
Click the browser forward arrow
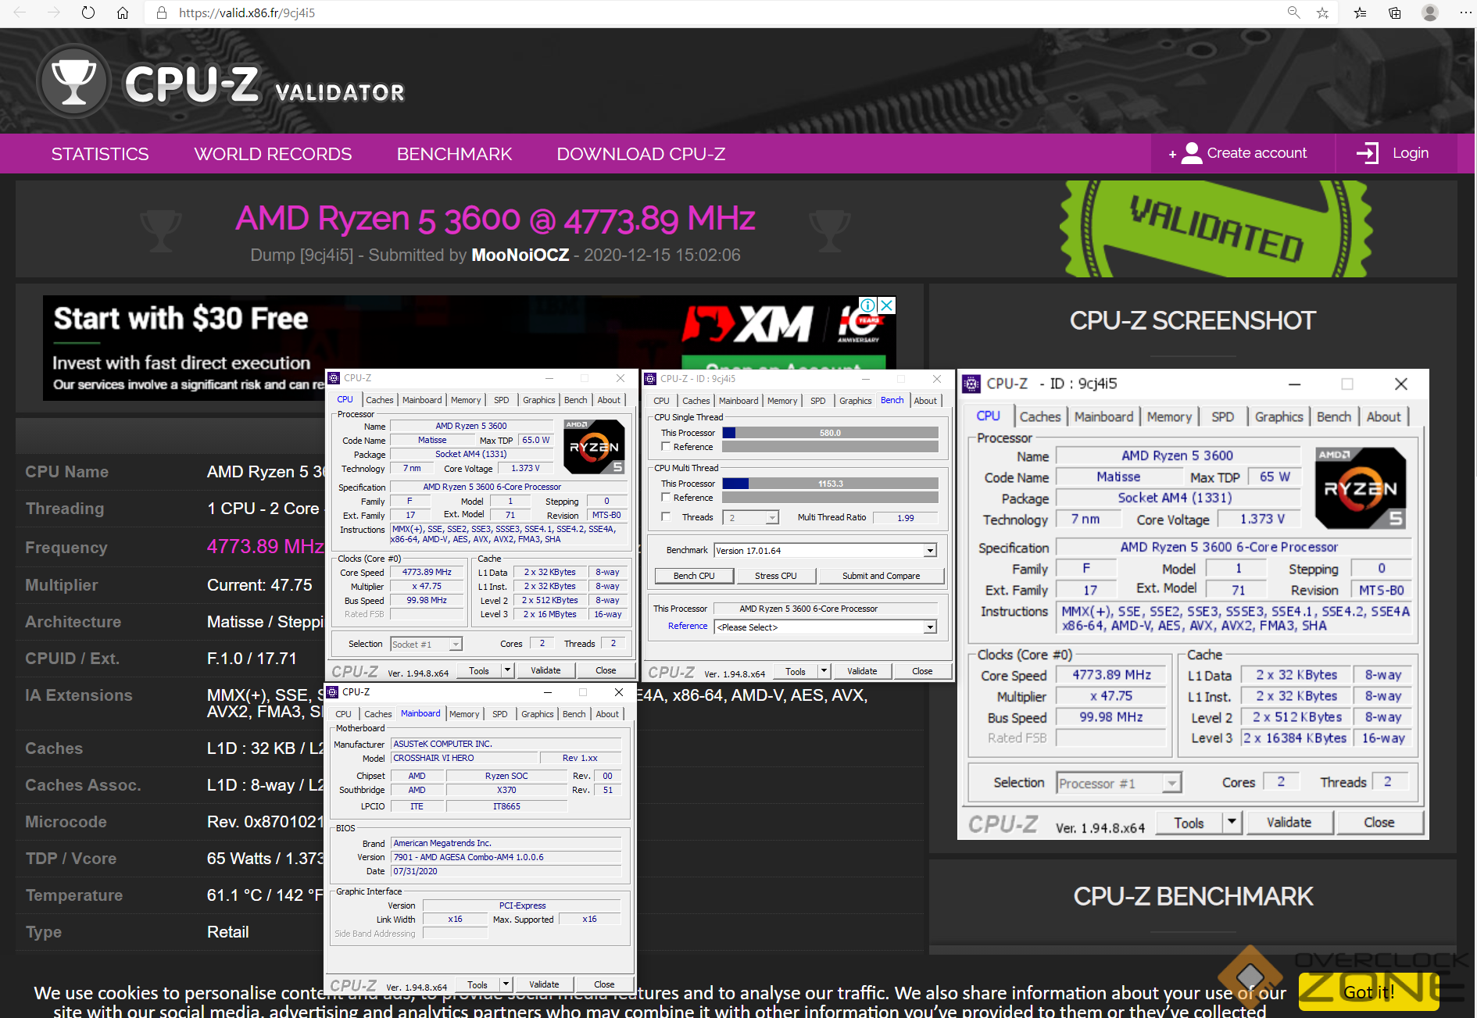(x=54, y=13)
